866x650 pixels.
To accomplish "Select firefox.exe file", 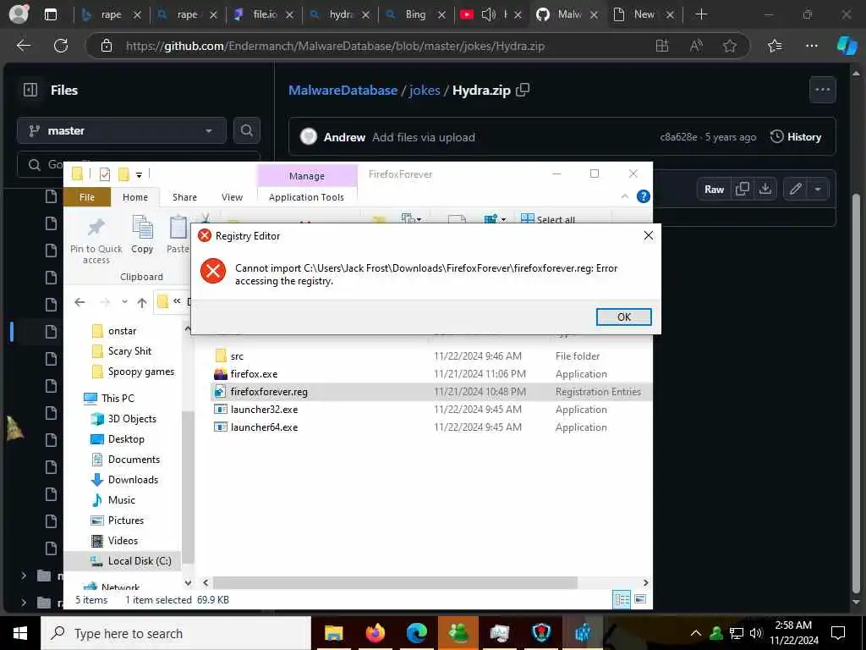I will [x=254, y=373].
